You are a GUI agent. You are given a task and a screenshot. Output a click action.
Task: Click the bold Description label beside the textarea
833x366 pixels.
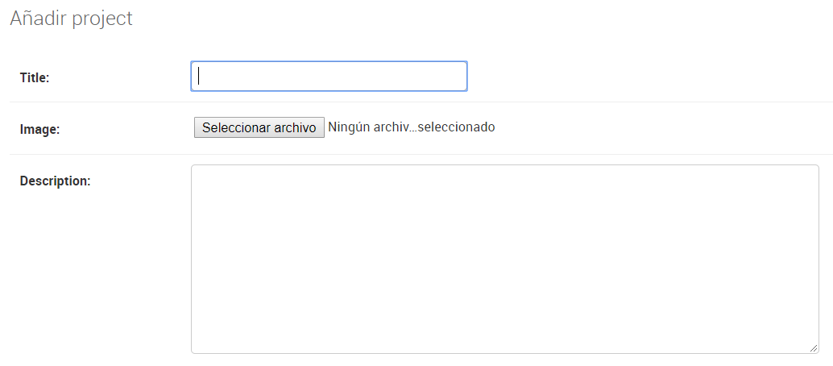point(56,181)
